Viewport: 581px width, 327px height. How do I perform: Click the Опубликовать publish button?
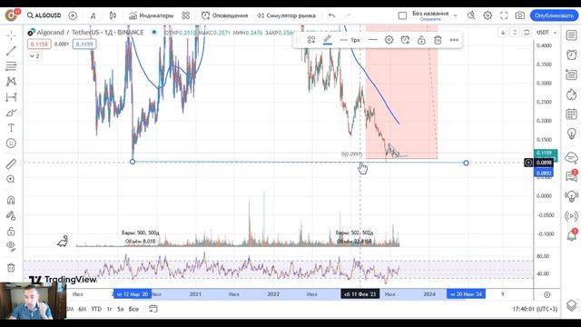pyautogui.click(x=555, y=15)
